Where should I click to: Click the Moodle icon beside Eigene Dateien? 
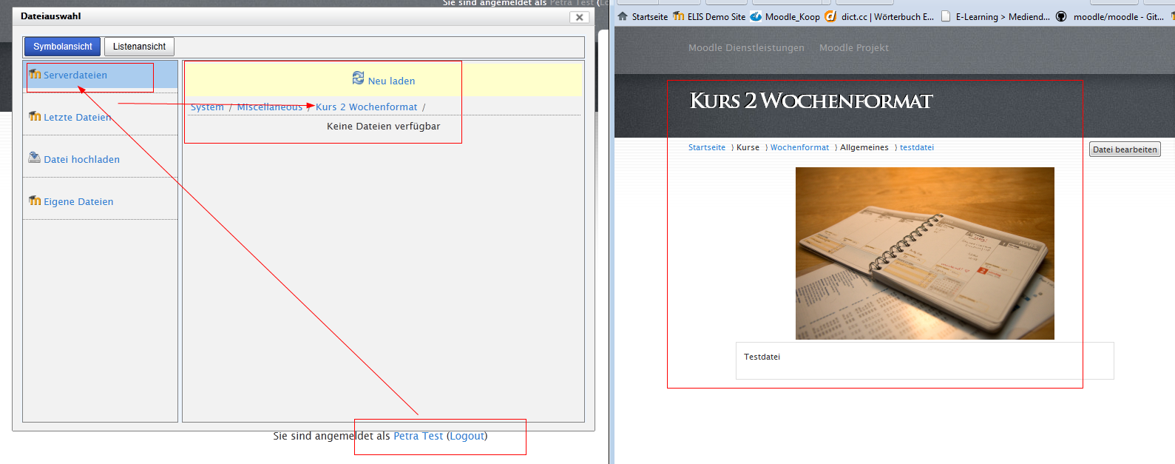coord(35,201)
